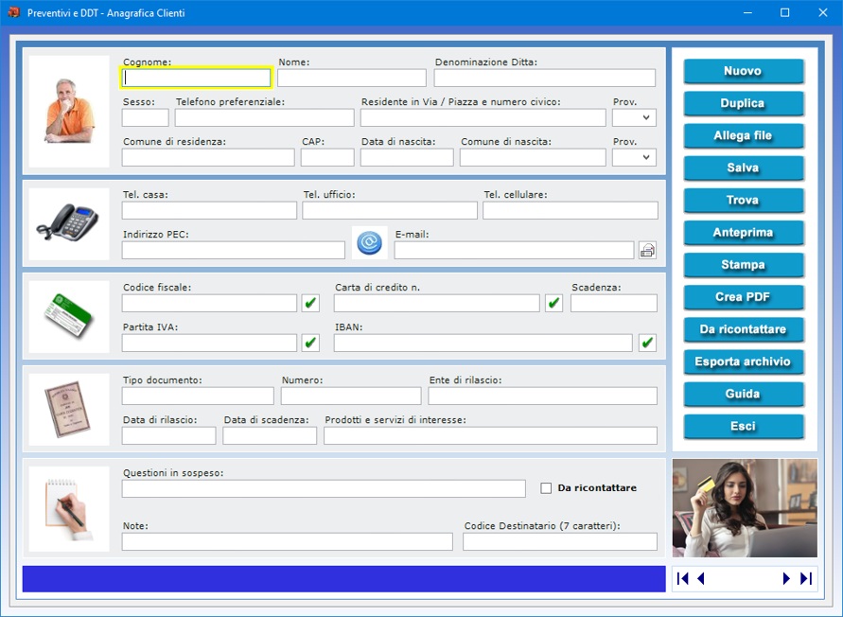Focus the E-mail field
Screen dimensions: 843x617
click(x=514, y=250)
